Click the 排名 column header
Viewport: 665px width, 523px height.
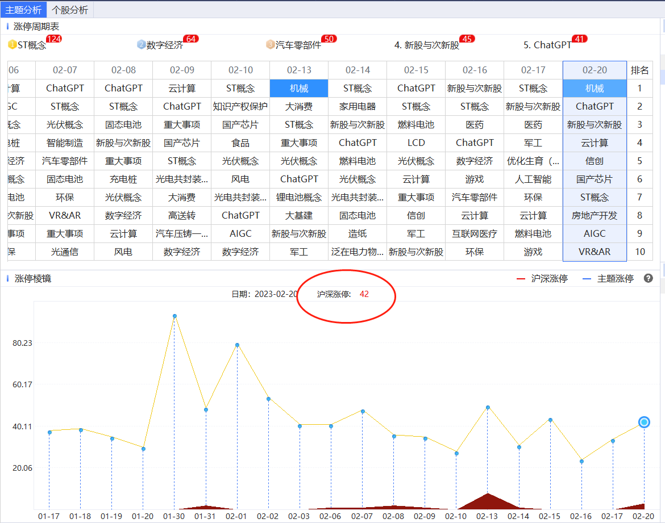click(639, 70)
